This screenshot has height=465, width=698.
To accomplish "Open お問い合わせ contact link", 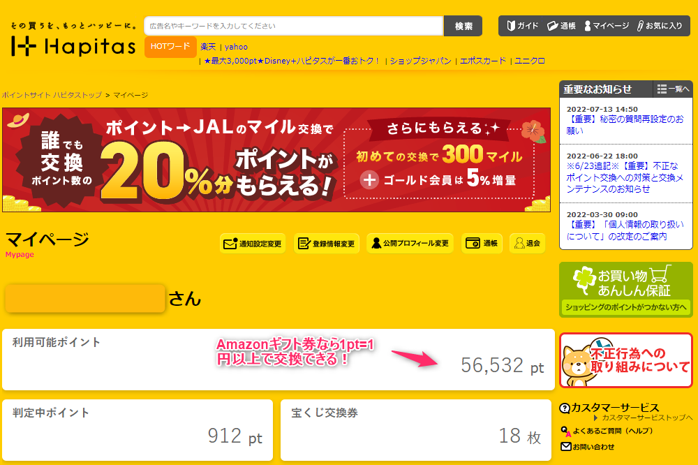I will [588, 446].
